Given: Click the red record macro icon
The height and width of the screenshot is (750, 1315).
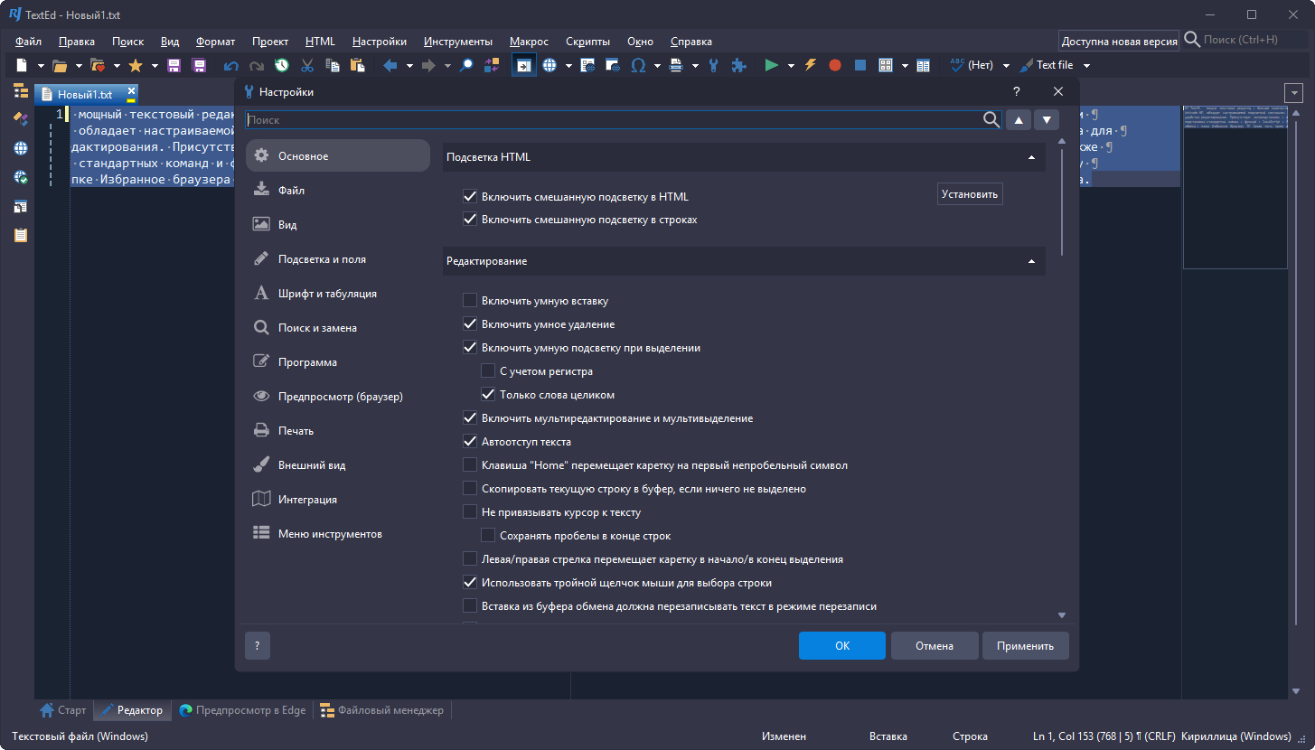Looking at the screenshot, I should pyautogui.click(x=835, y=65).
